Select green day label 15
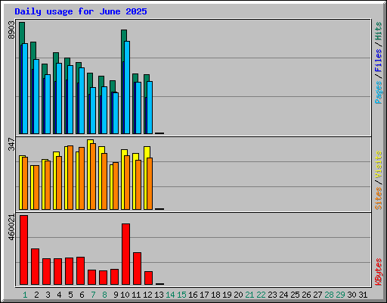The image size is (387, 303). 181,295
